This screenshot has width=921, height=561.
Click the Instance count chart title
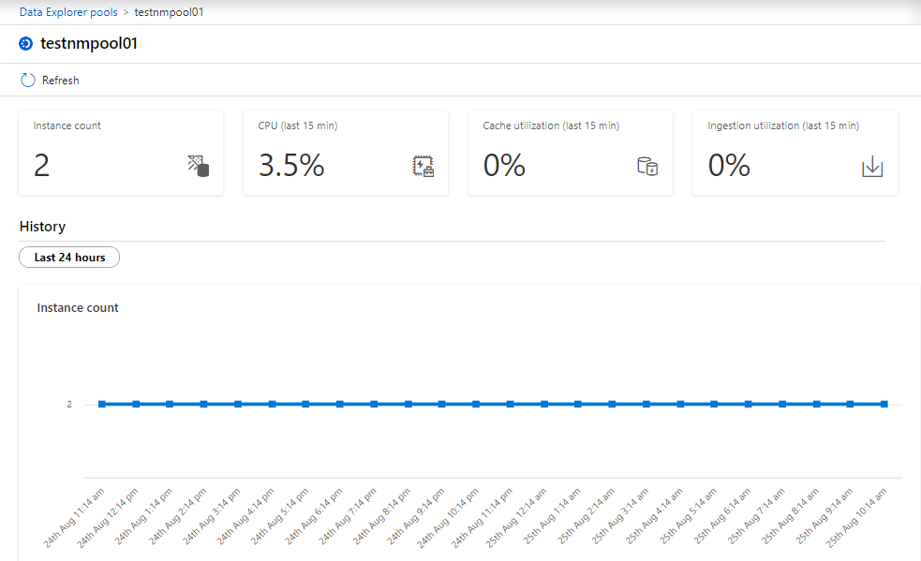[78, 308]
